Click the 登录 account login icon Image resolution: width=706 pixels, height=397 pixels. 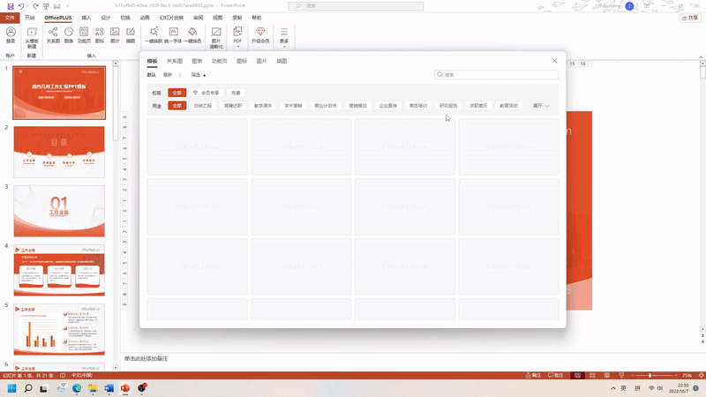pos(11,35)
